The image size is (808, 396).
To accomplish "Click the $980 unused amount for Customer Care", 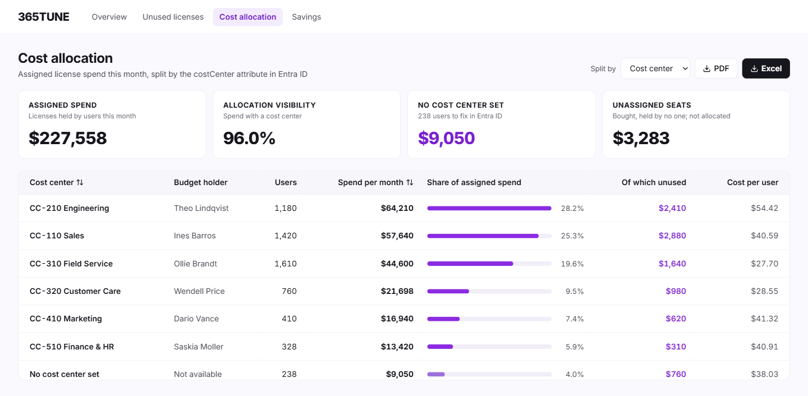I will [x=676, y=291].
